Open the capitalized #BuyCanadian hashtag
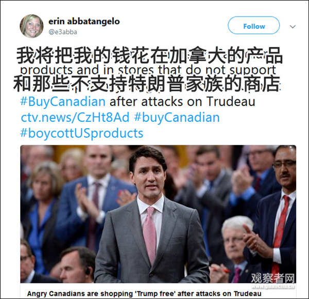The height and width of the screenshot is (299, 309). pyautogui.click(x=63, y=102)
